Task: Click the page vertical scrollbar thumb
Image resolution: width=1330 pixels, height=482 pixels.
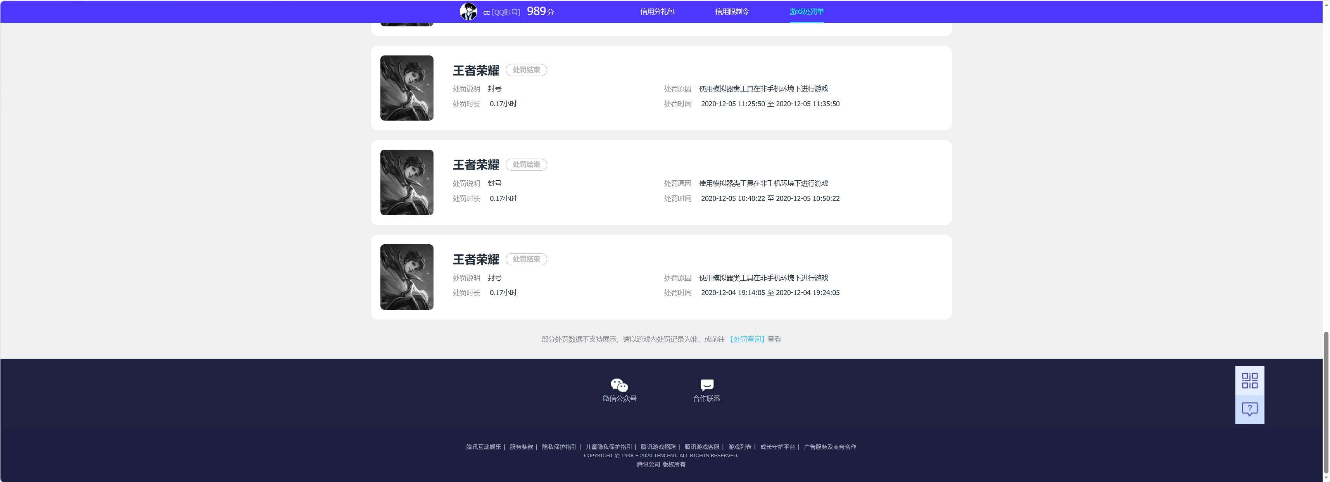Action: [x=1326, y=403]
